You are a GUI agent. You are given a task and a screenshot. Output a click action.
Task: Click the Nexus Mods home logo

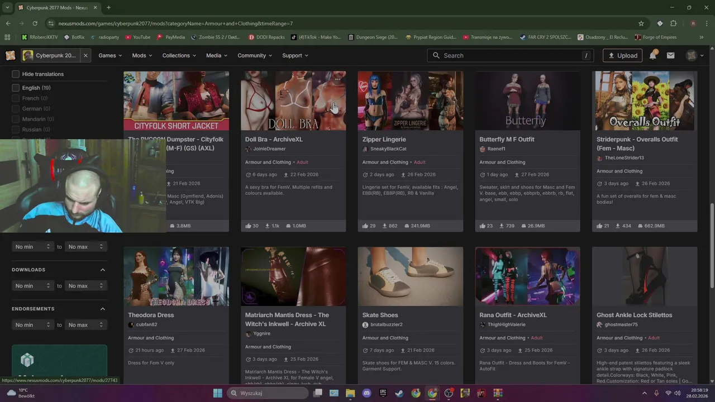coord(10,55)
